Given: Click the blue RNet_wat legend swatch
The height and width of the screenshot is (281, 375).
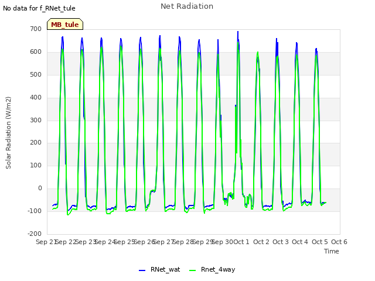Looking at the screenshot, I should click(x=142, y=270).
